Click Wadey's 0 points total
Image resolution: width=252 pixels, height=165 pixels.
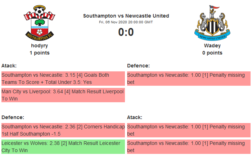point(212,53)
